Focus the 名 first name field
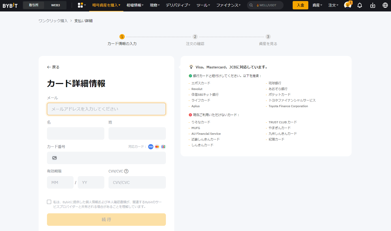391x231 pixels. coord(76,133)
